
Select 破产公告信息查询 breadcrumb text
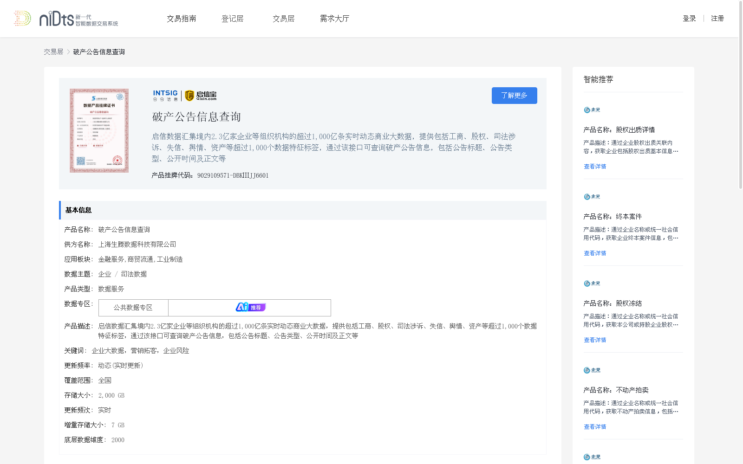tap(99, 52)
